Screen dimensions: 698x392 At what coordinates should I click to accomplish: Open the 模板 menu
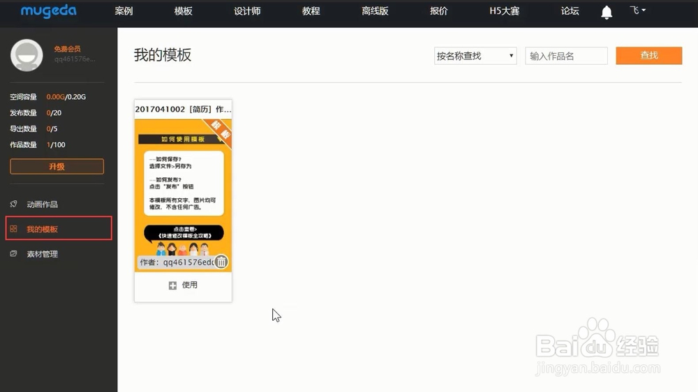[x=184, y=11]
